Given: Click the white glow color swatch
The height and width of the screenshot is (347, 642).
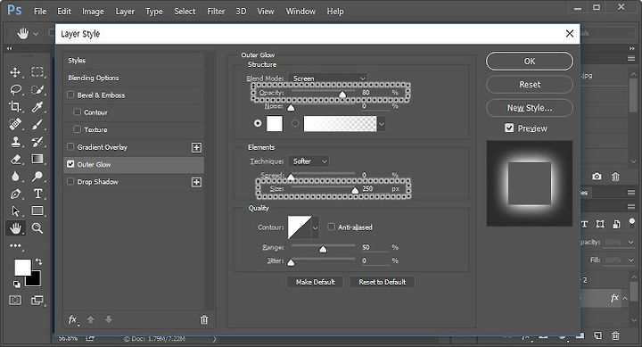Looking at the screenshot, I should tap(275, 123).
